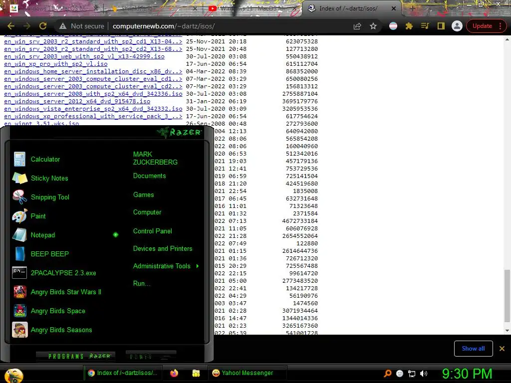Screen dimensions: 511x383
Task: Click the scrollbar down arrow
Action: click(507, 331)
